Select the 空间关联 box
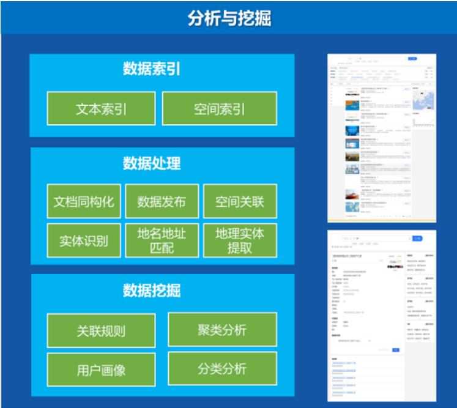This screenshot has height=408, width=457. pos(240,201)
